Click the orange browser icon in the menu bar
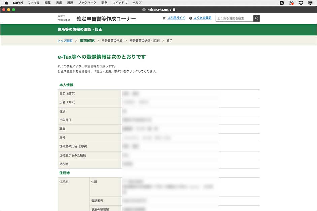Viewport: 317px width, 211px height. [290, 3]
